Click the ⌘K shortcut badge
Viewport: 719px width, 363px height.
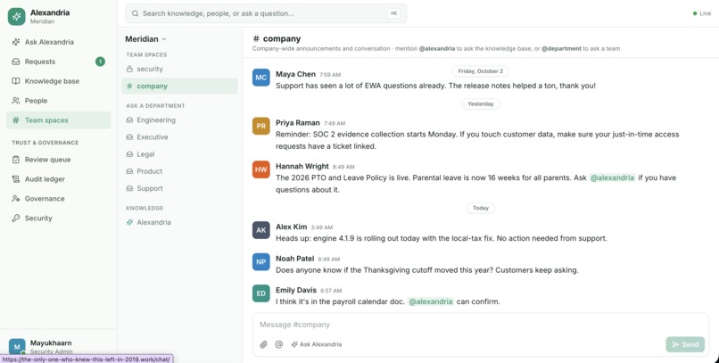tap(393, 13)
